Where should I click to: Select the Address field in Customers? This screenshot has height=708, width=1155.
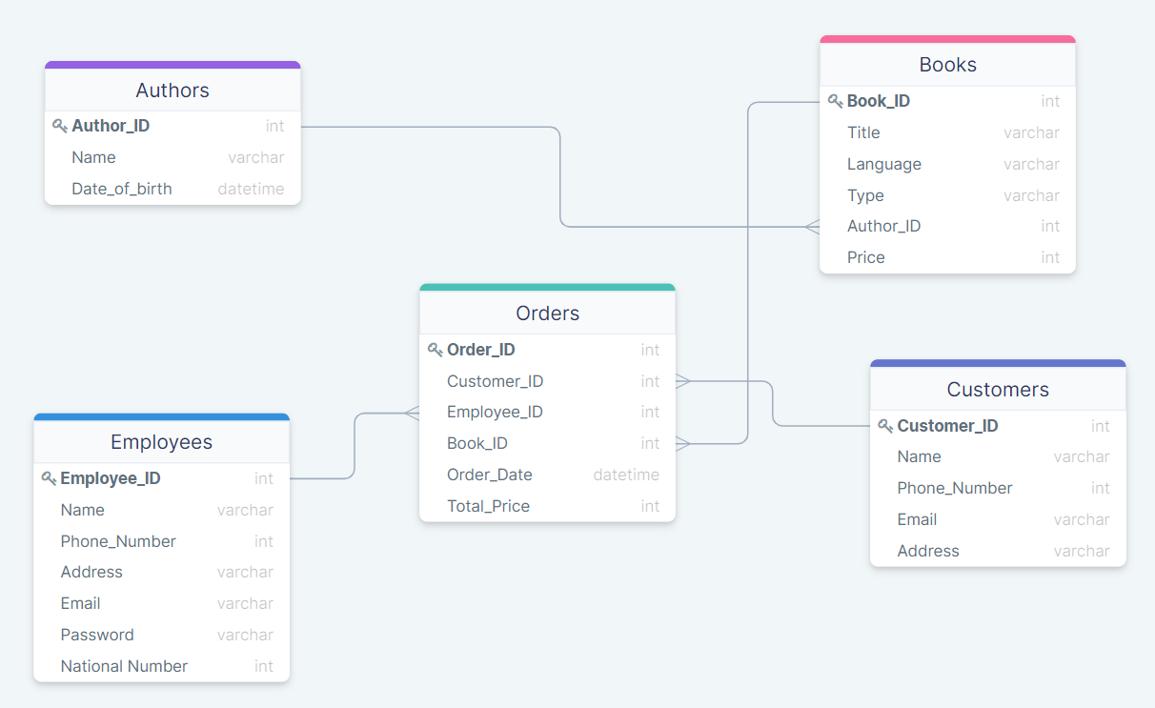tap(998, 551)
